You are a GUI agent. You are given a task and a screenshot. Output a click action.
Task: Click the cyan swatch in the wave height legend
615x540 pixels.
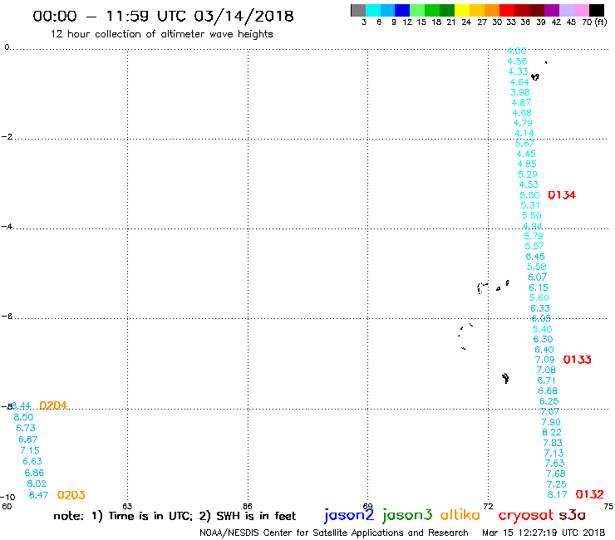click(x=372, y=10)
